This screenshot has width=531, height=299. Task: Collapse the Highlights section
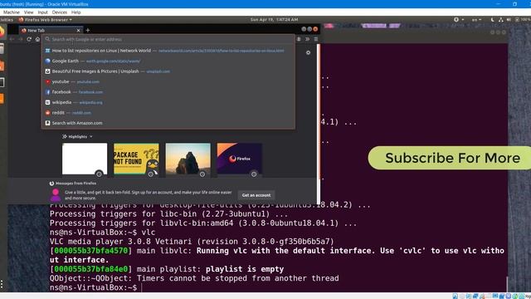coord(77,136)
